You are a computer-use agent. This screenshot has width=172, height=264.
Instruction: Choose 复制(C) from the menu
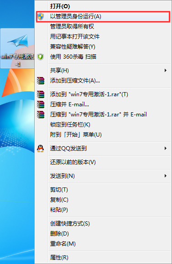pos(103,200)
